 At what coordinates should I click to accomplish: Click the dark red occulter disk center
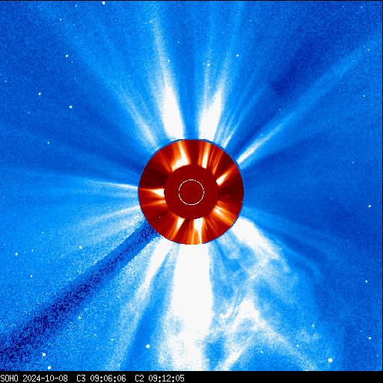click(x=191, y=192)
